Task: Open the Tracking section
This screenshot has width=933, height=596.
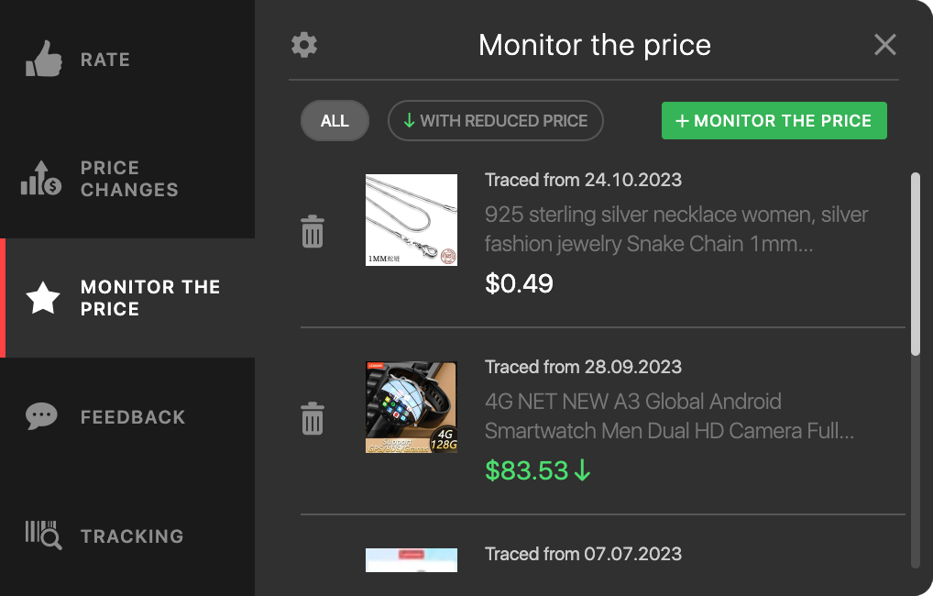Action: (132, 536)
